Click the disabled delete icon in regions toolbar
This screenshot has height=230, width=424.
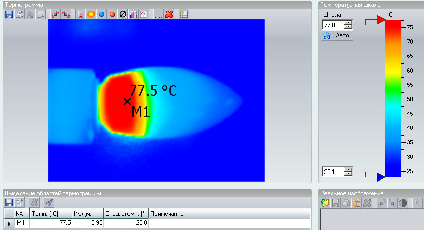coord(34,203)
